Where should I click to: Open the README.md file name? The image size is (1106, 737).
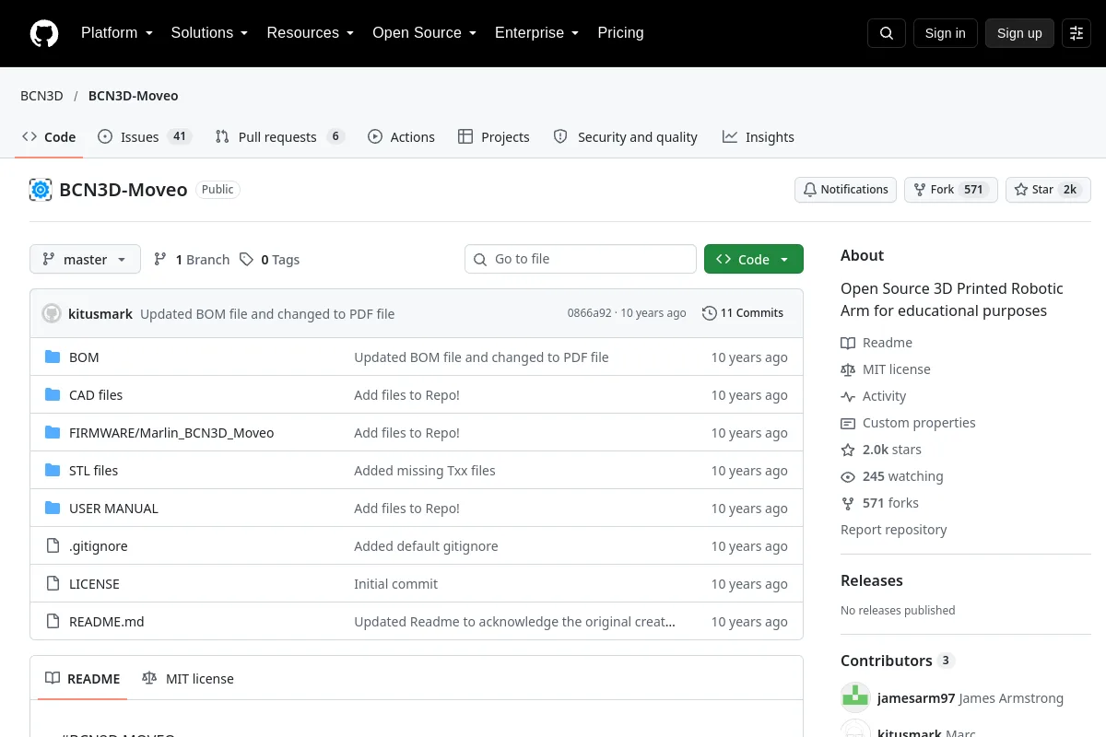pyautogui.click(x=107, y=622)
